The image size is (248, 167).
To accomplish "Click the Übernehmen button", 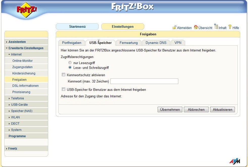I will [x=170, y=109].
